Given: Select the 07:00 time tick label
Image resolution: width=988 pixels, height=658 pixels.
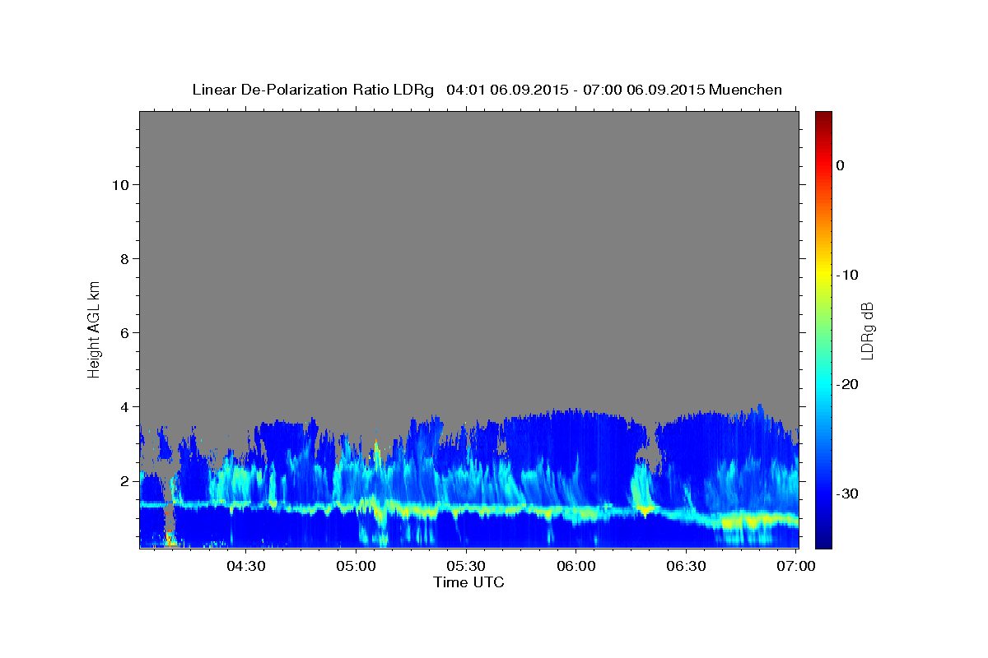Looking at the screenshot, I should coord(796,566).
